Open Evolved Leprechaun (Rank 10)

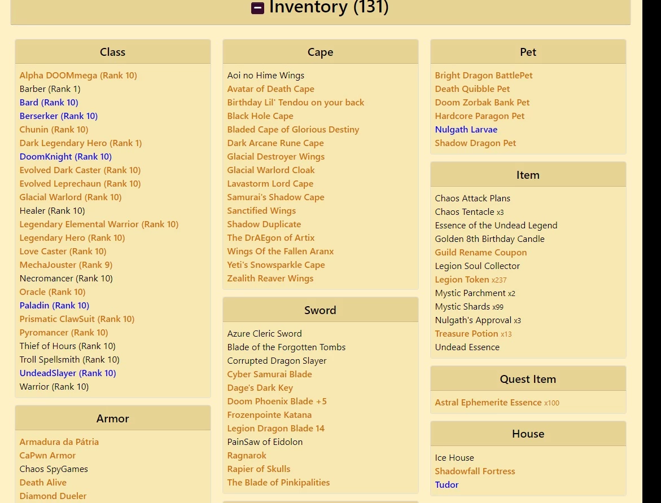pyautogui.click(x=80, y=184)
